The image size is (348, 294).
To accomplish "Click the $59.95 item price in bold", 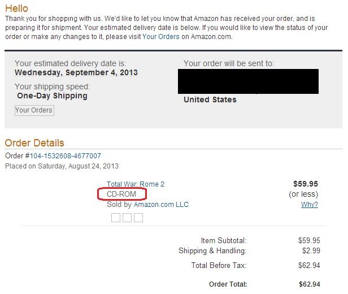I will pyautogui.click(x=306, y=184).
